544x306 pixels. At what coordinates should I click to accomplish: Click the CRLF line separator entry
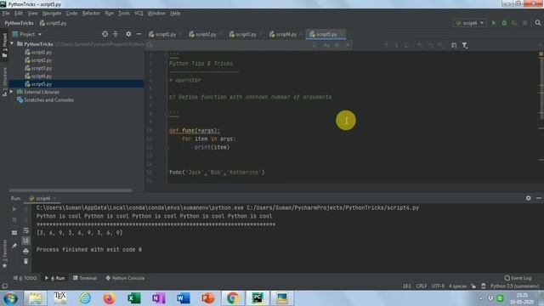coord(422,286)
